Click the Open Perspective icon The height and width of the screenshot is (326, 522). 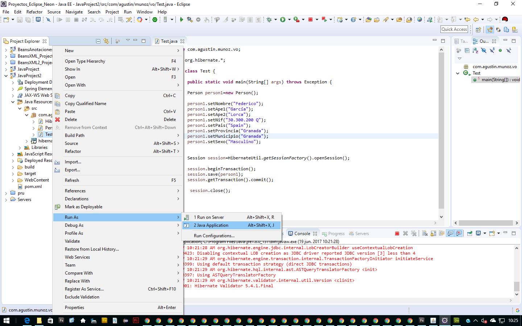pos(478,29)
